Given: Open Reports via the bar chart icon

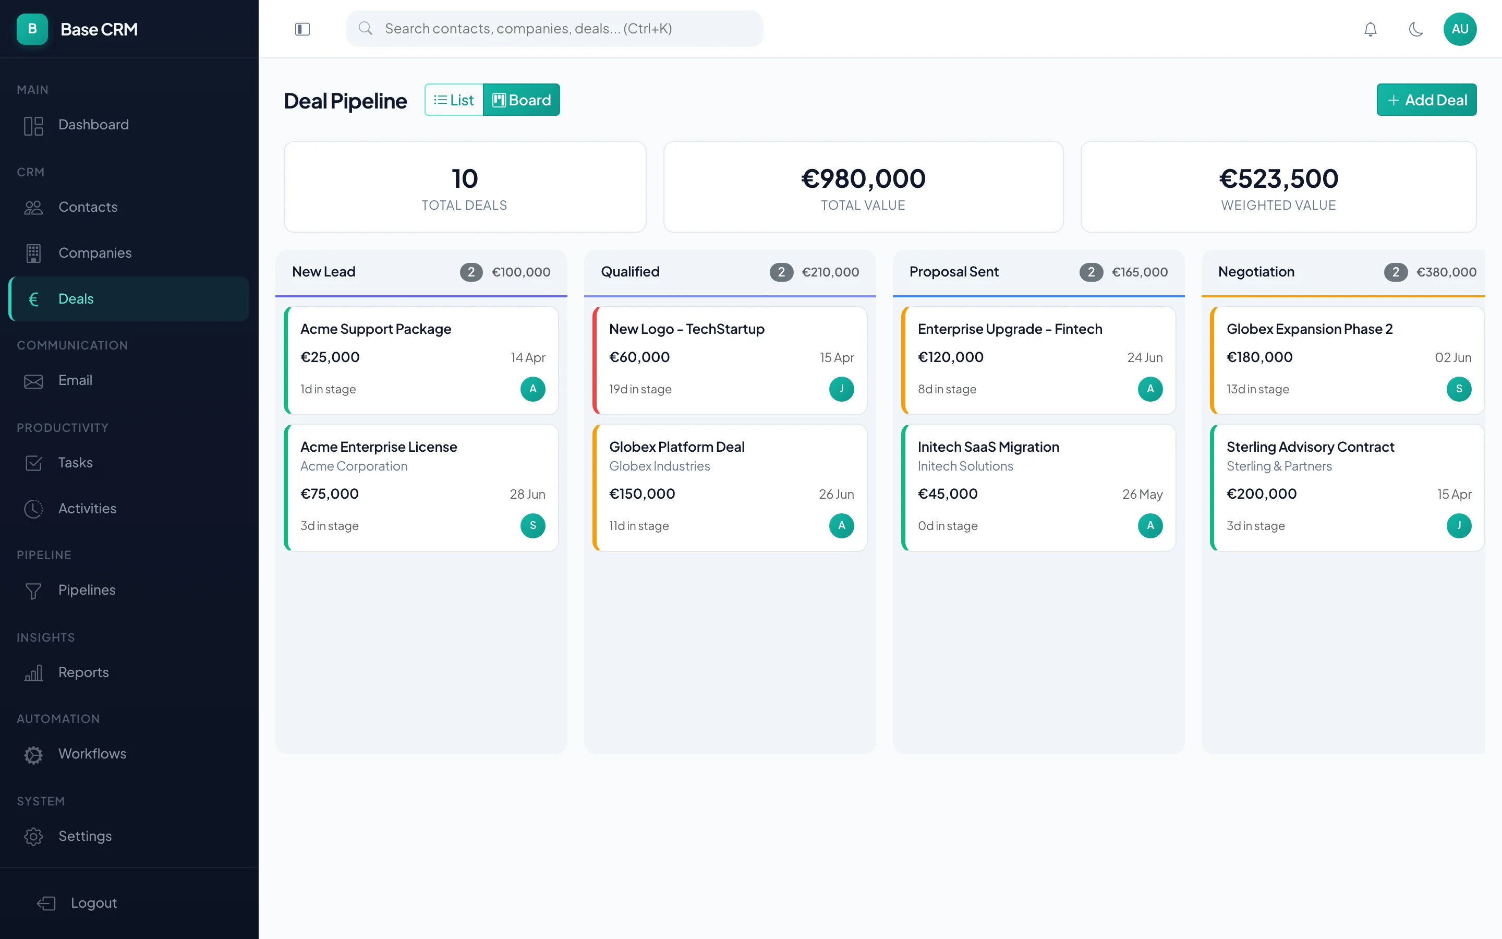Looking at the screenshot, I should click(33, 672).
